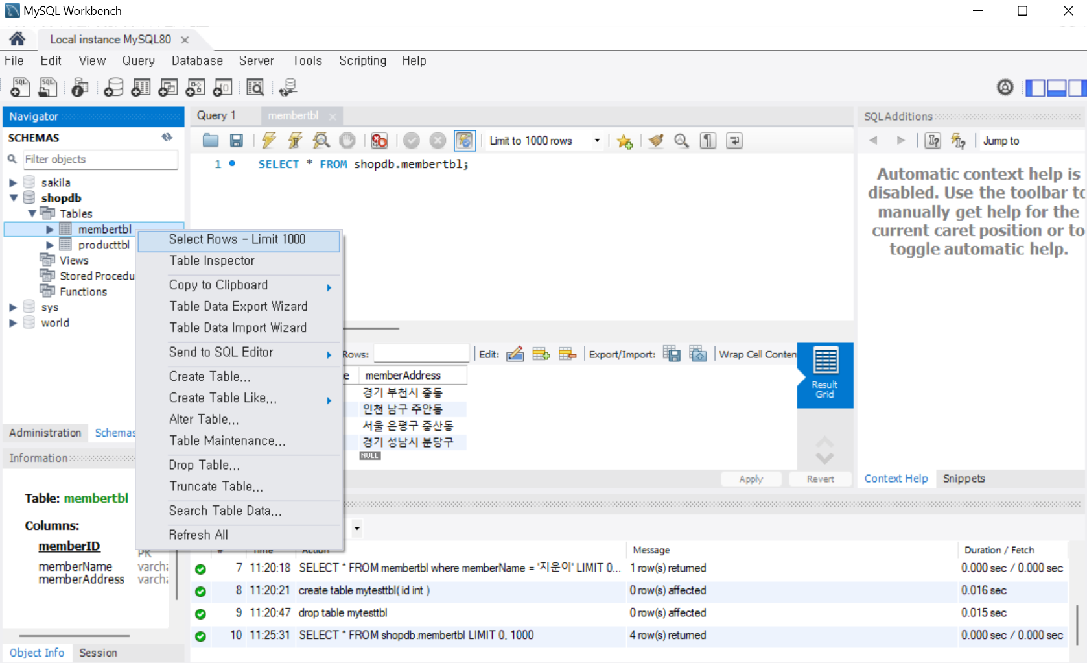Reconnect to DBMS icon
Screen dimensions: 1087x663
[287, 87]
